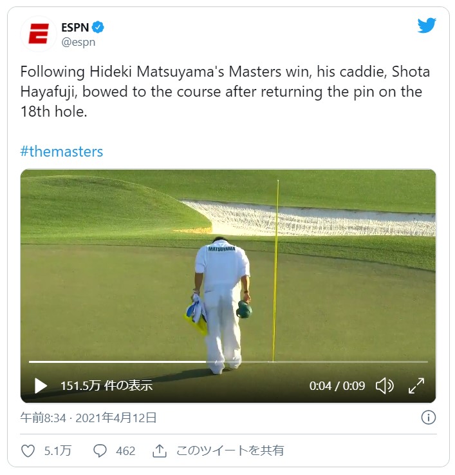This screenshot has height=475, width=455.
Task: Open Twitter via the blue bird icon
Action: tap(427, 25)
